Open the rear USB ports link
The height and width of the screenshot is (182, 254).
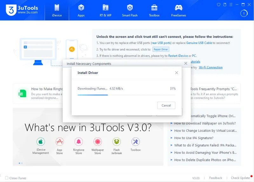point(161,43)
